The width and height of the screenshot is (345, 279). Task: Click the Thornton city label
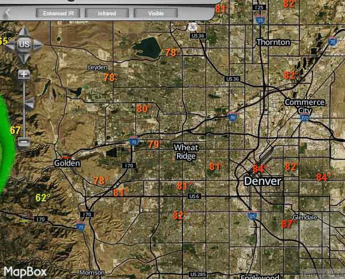(273, 42)
